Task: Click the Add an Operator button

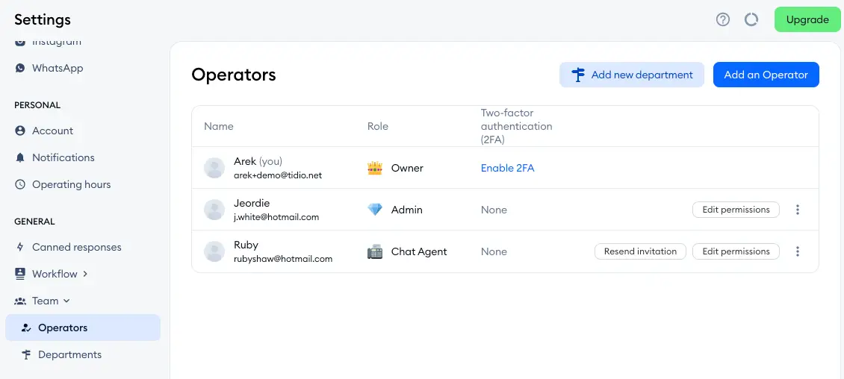Action: (766, 75)
